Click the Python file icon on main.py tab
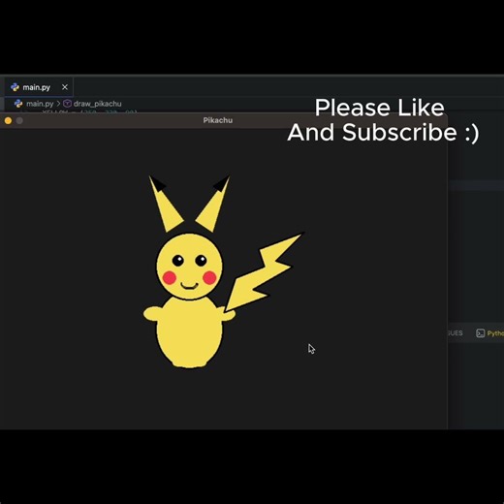The image size is (504, 504). pos(15,87)
